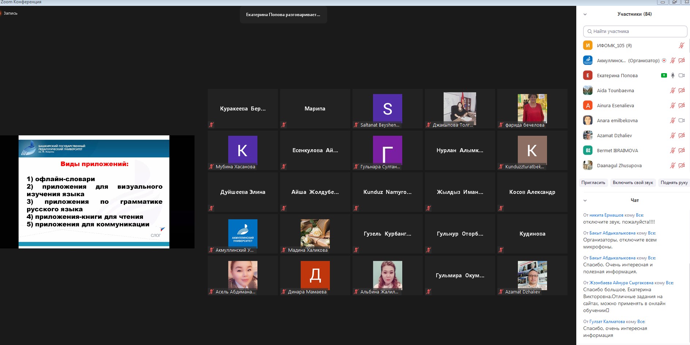690x345 pixels.
Task: Click the recording indicator beside Организатор
Action: click(664, 61)
